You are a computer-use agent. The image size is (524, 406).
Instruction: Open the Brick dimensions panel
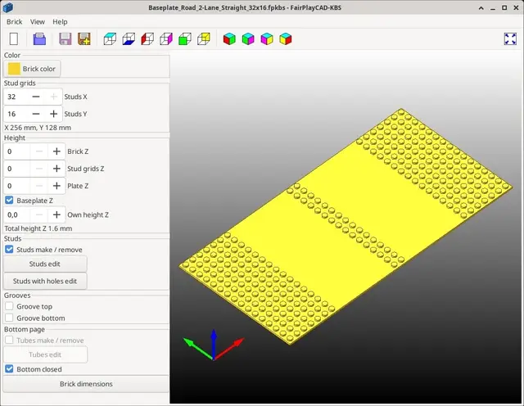click(86, 384)
